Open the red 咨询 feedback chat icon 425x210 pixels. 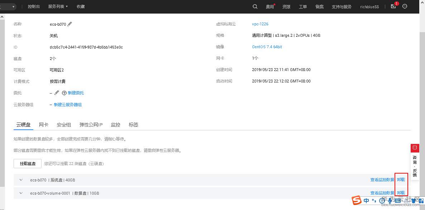click(x=415, y=148)
